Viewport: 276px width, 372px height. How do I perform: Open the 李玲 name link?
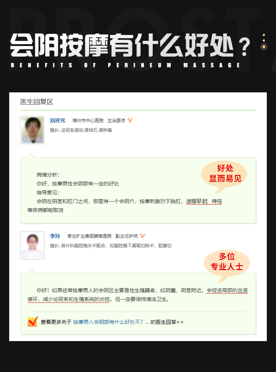[55, 236]
